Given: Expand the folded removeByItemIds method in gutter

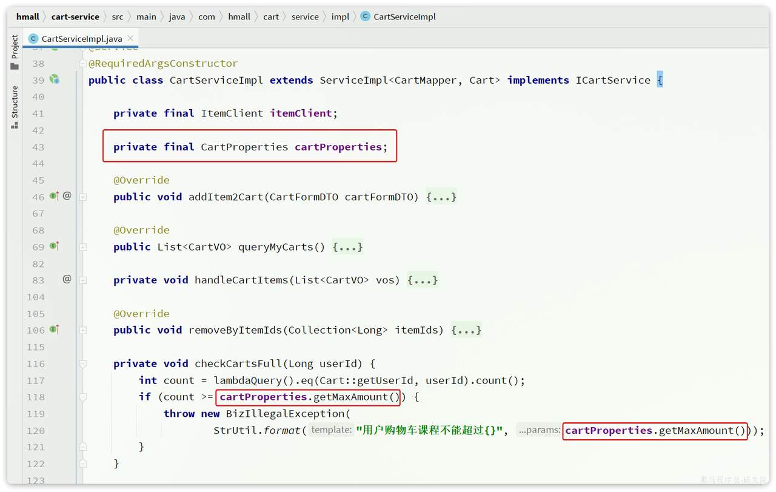Looking at the screenshot, I should tap(83, 330).
